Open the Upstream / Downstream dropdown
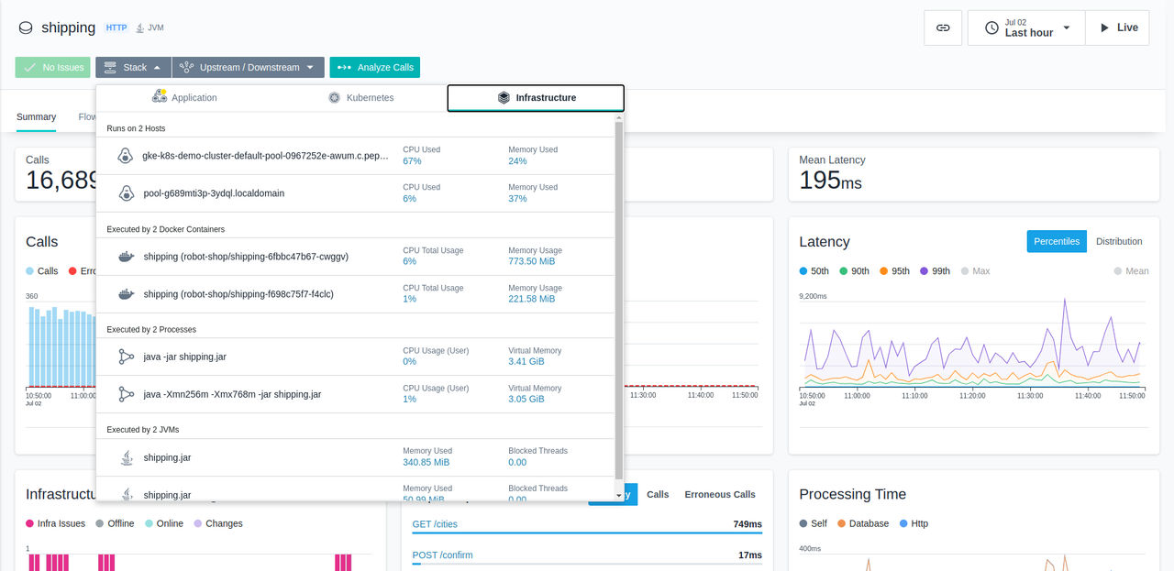Screen dimensions: 1174x571 click(x=249, y=67)
